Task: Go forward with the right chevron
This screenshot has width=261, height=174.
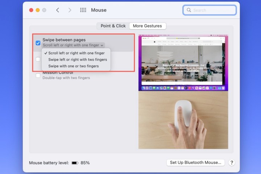Action: click(70, 10)
